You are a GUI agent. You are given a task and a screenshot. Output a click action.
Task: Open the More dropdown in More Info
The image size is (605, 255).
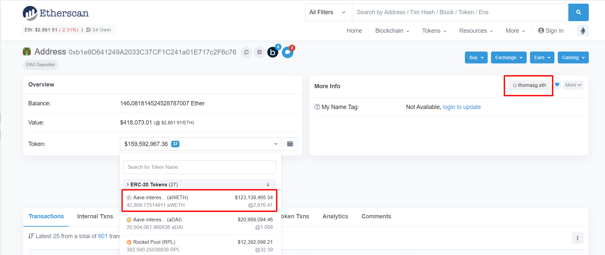(573, 85)
